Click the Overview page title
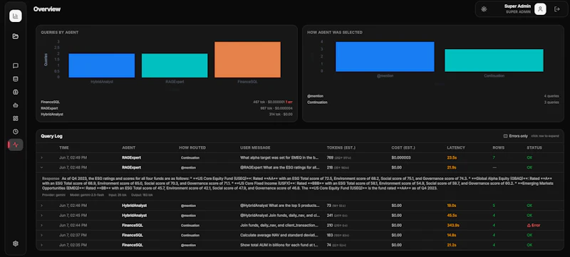This screenshot has height=257, width=570. (47, 9)
